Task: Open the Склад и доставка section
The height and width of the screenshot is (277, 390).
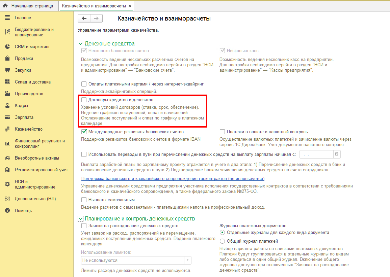Action: (32, 82)
